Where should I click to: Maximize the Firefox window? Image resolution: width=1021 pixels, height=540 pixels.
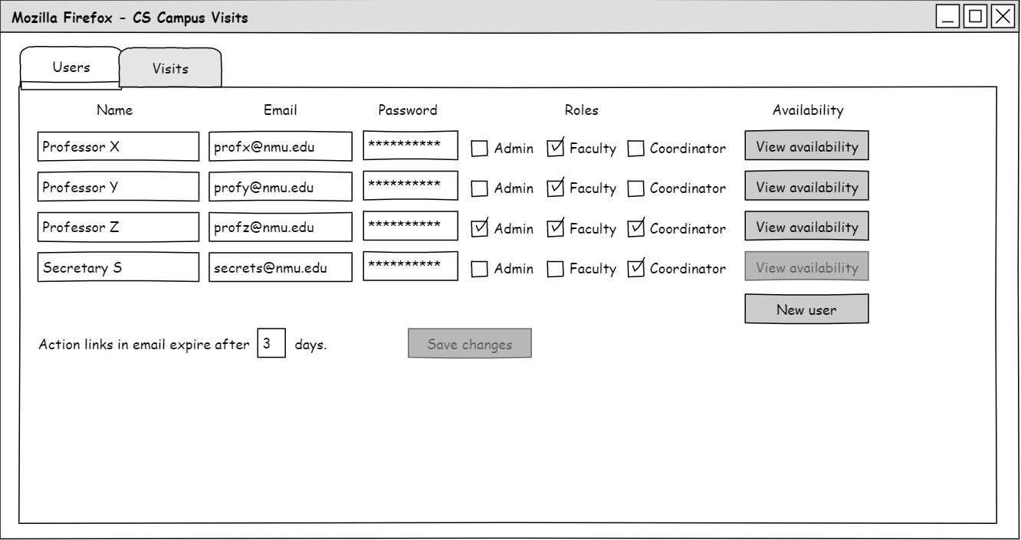tap(975, 17)
